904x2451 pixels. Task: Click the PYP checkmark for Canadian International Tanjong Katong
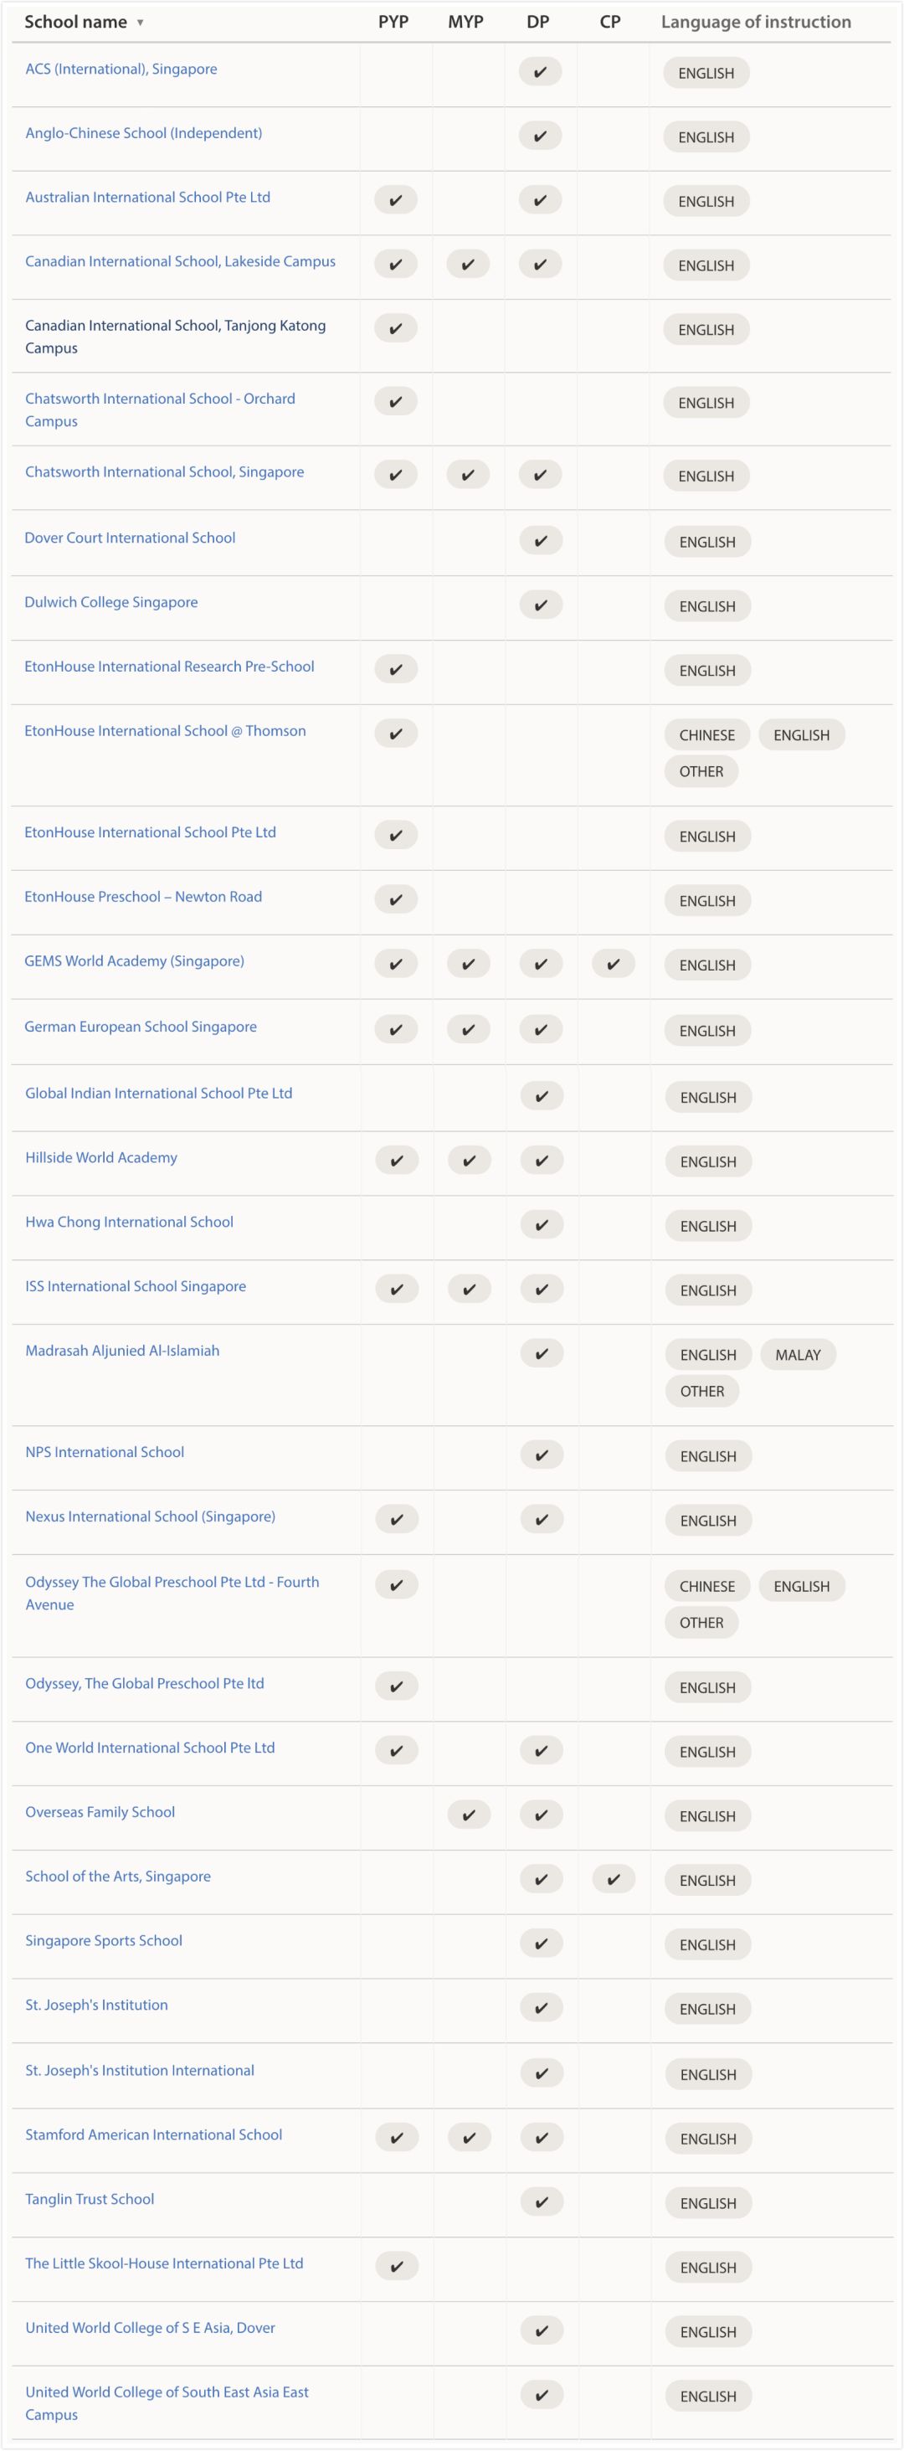(396, 328)
